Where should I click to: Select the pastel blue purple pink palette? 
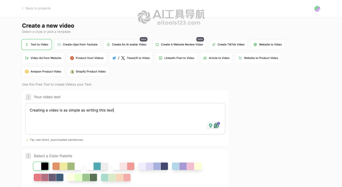(187, 167)
